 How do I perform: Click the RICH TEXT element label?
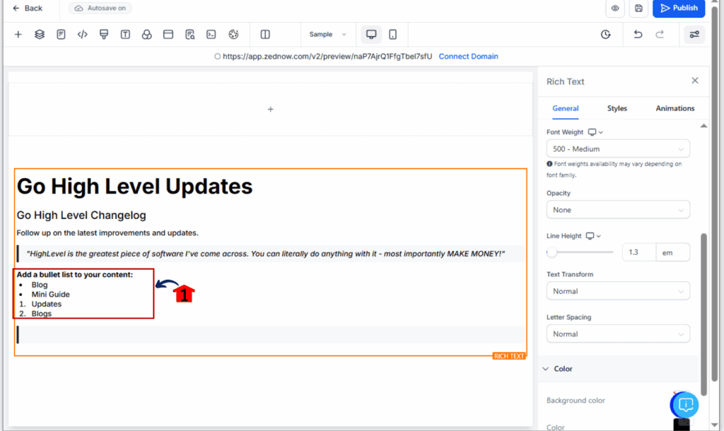[x=509, y=356]
